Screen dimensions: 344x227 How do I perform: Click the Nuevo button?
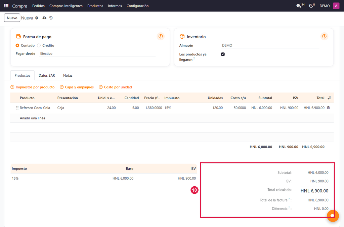click(x=12, y=18)
